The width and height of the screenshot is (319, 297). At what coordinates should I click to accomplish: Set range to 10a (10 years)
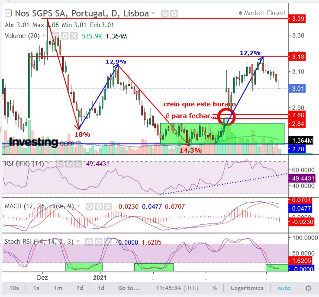[14, 288]
